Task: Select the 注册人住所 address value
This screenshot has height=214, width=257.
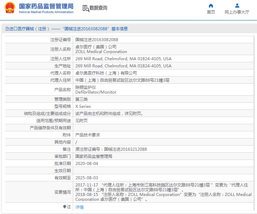Action: click(123, 59)
